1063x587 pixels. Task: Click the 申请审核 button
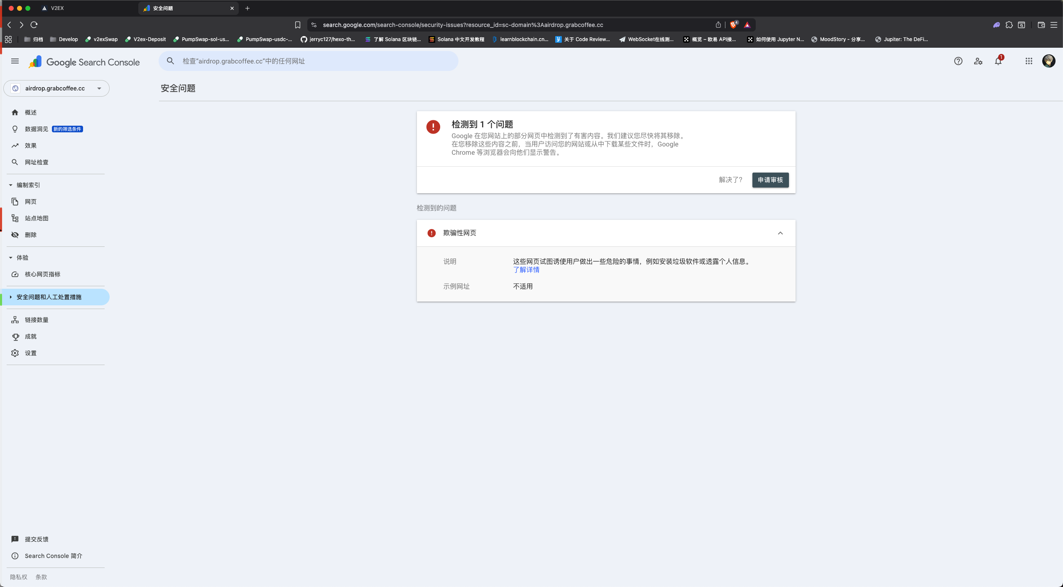pos(770,180)
